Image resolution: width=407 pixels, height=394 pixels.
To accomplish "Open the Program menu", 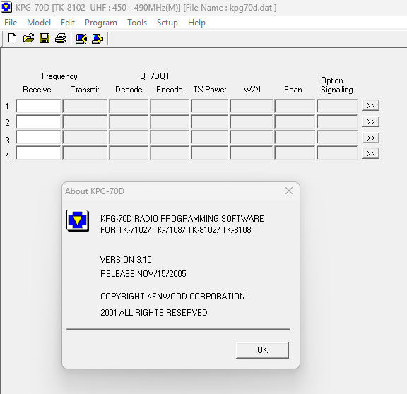I will pyautogui.click(x=101, y=23).
